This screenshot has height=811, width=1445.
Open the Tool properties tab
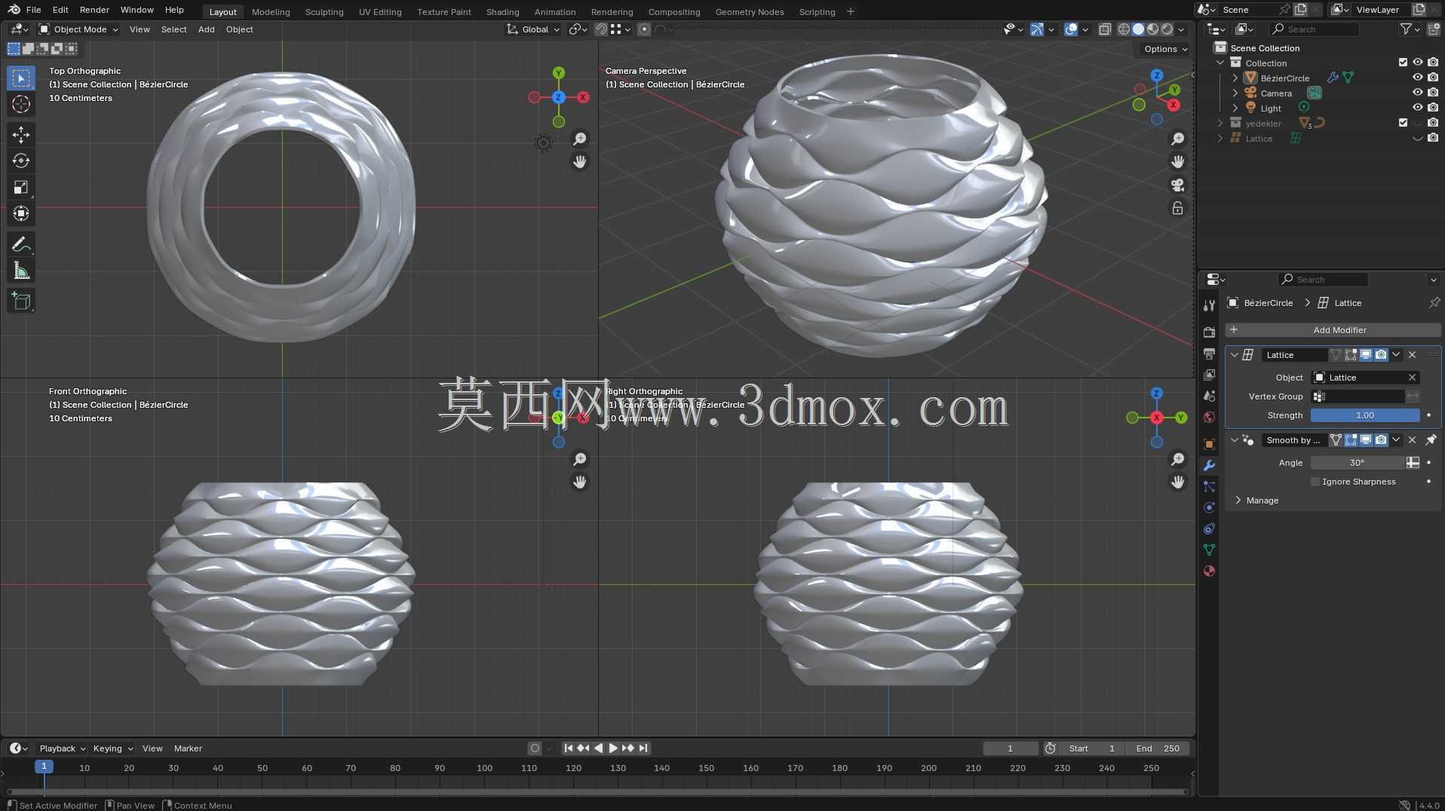(1209, 305)
